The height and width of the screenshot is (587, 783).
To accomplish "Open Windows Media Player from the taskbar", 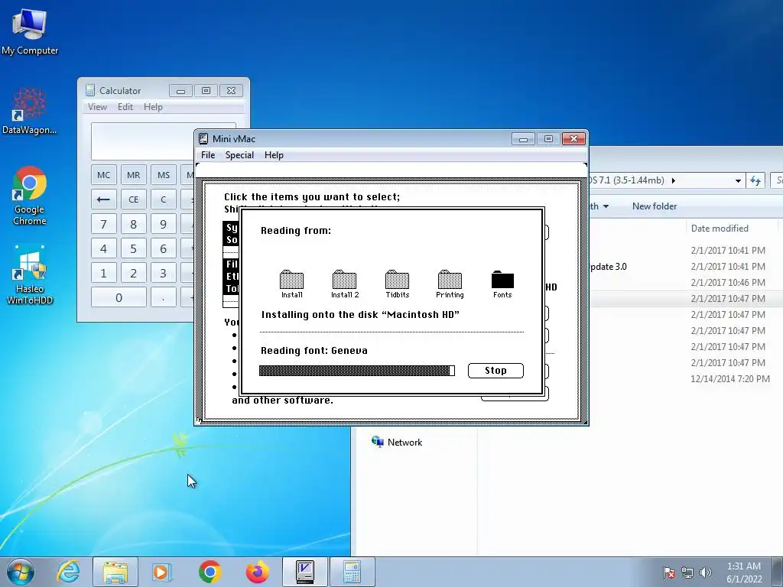I will [162, 572].
